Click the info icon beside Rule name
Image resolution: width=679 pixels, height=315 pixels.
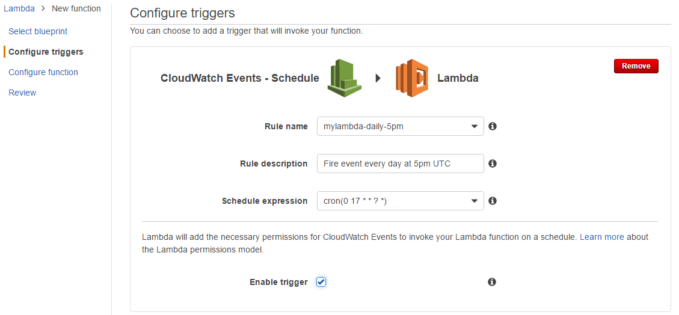coord(493,126)
